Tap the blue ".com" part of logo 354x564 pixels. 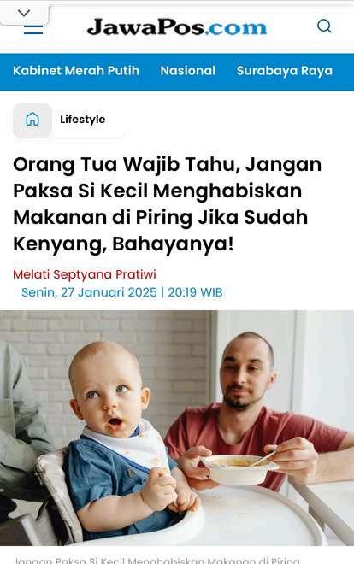[236, 27]
